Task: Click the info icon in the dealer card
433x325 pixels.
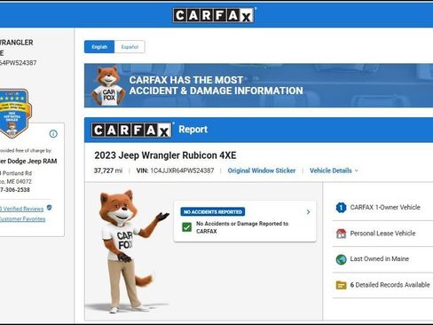Action: (53, 134)
